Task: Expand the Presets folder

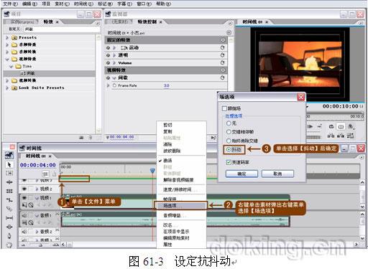Action: 7,37
